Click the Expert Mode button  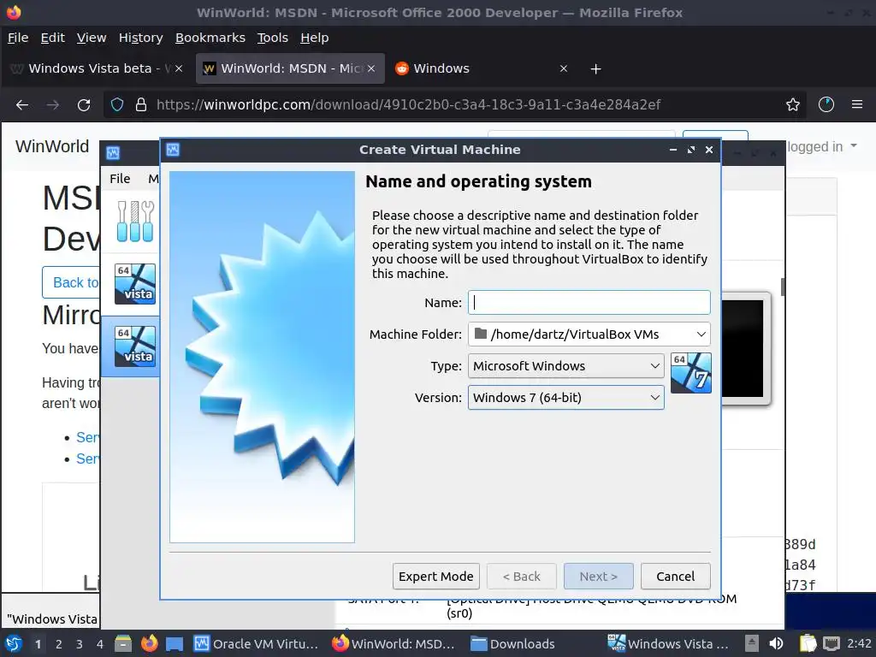click(x=435, y=576)
